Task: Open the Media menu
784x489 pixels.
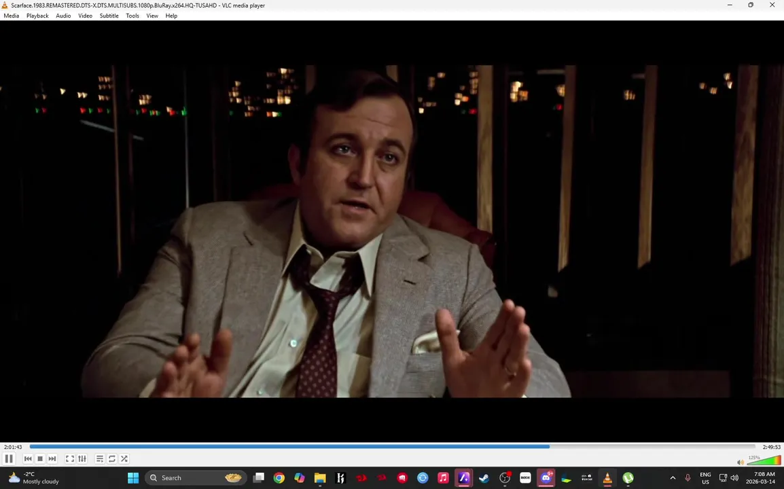Action: [11, 16]
